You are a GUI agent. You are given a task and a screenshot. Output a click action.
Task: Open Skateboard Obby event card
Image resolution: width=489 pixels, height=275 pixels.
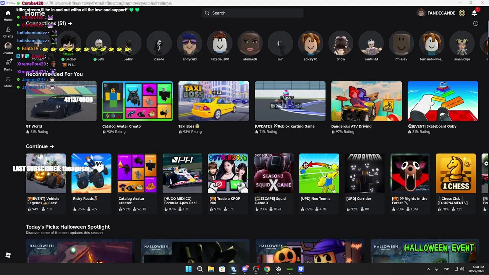point(443,107)
